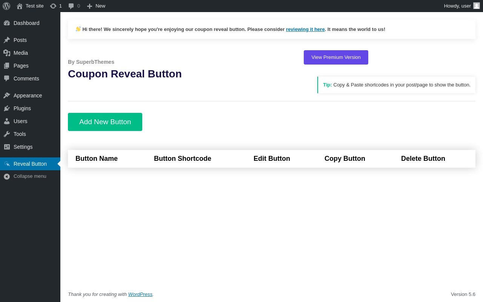Open the WordPress footer link
Viewport: 483px width, 302px height.
(x=140, y=294)
